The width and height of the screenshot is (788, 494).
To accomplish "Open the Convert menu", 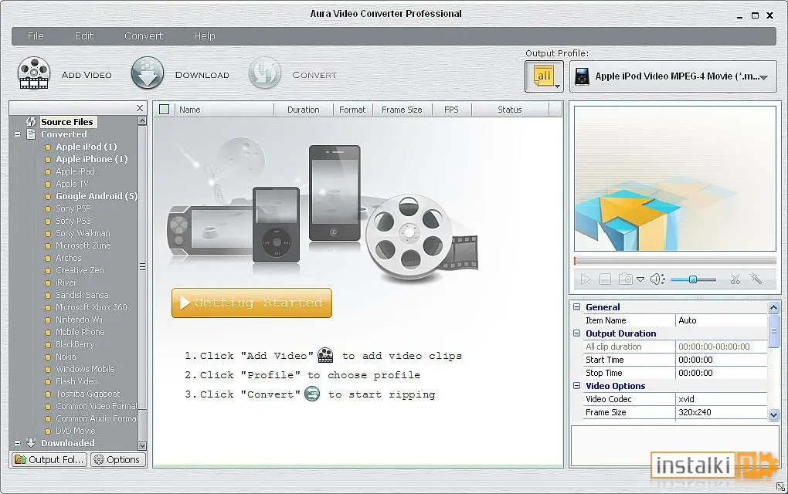I will coord(144,36).
